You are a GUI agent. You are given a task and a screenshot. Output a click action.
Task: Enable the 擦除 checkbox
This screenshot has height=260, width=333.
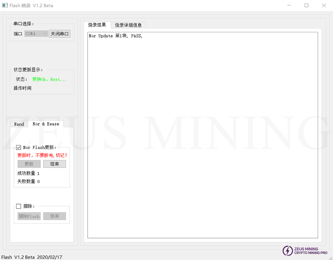point(19,206)
